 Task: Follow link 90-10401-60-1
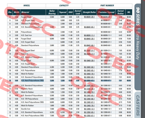point(89,67)
